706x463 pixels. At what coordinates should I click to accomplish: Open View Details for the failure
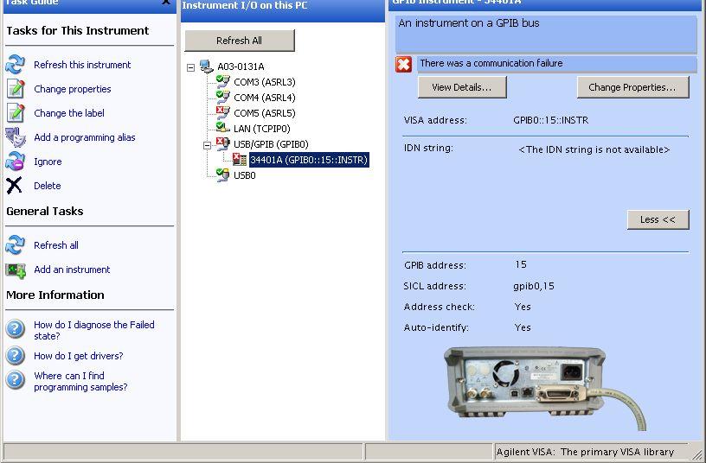click(462, 87)
